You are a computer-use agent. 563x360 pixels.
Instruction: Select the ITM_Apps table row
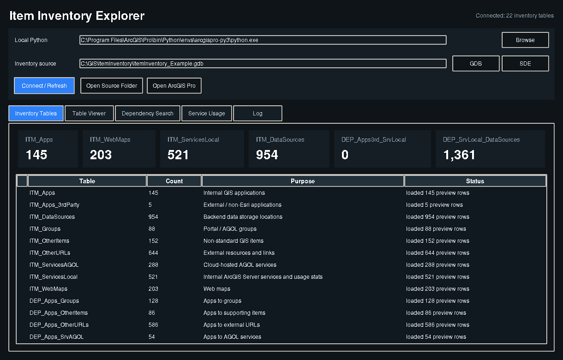281,193
